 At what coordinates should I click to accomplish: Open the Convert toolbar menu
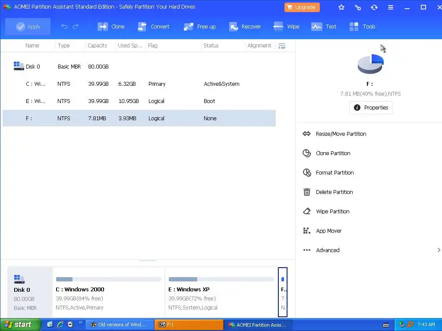[153, 26]
